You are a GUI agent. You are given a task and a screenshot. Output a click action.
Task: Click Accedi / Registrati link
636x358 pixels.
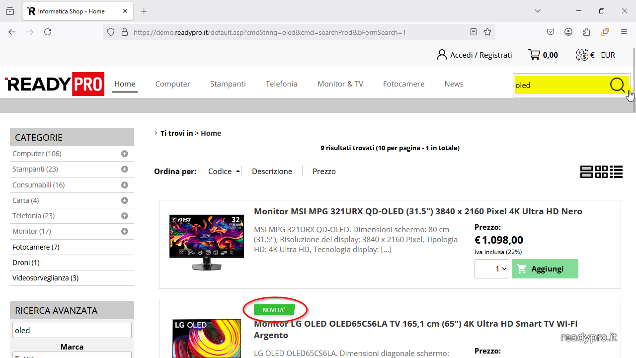coord(481,55)
